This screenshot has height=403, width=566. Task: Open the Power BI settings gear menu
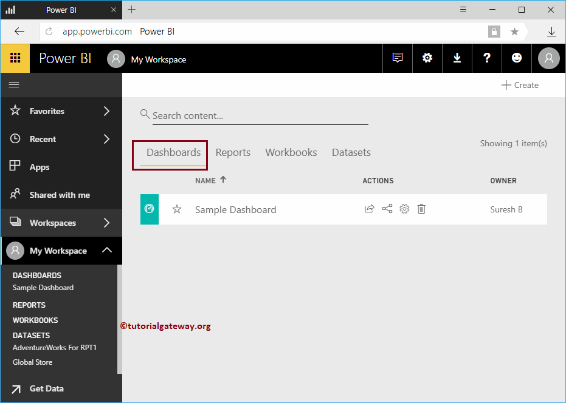427,58
